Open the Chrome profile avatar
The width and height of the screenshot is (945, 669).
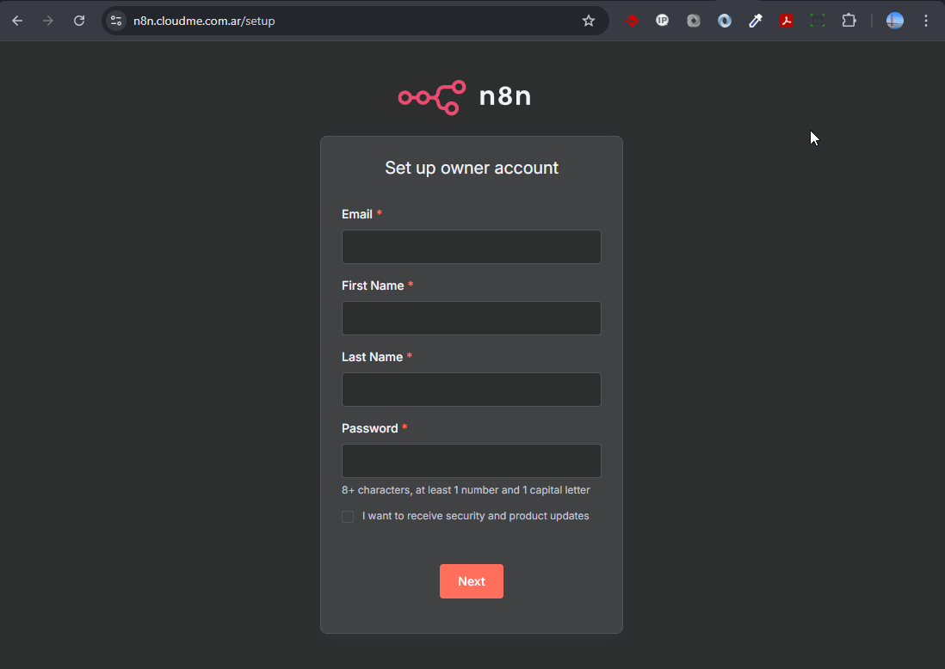click(x=895, y=21)
